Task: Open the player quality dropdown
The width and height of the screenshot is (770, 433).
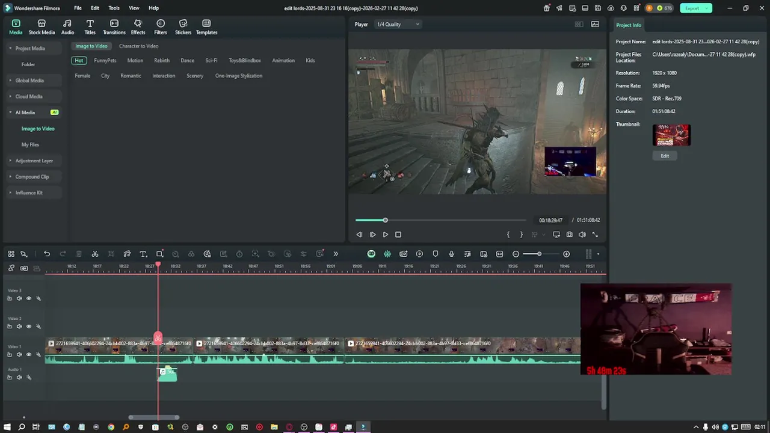Action: 398,25
